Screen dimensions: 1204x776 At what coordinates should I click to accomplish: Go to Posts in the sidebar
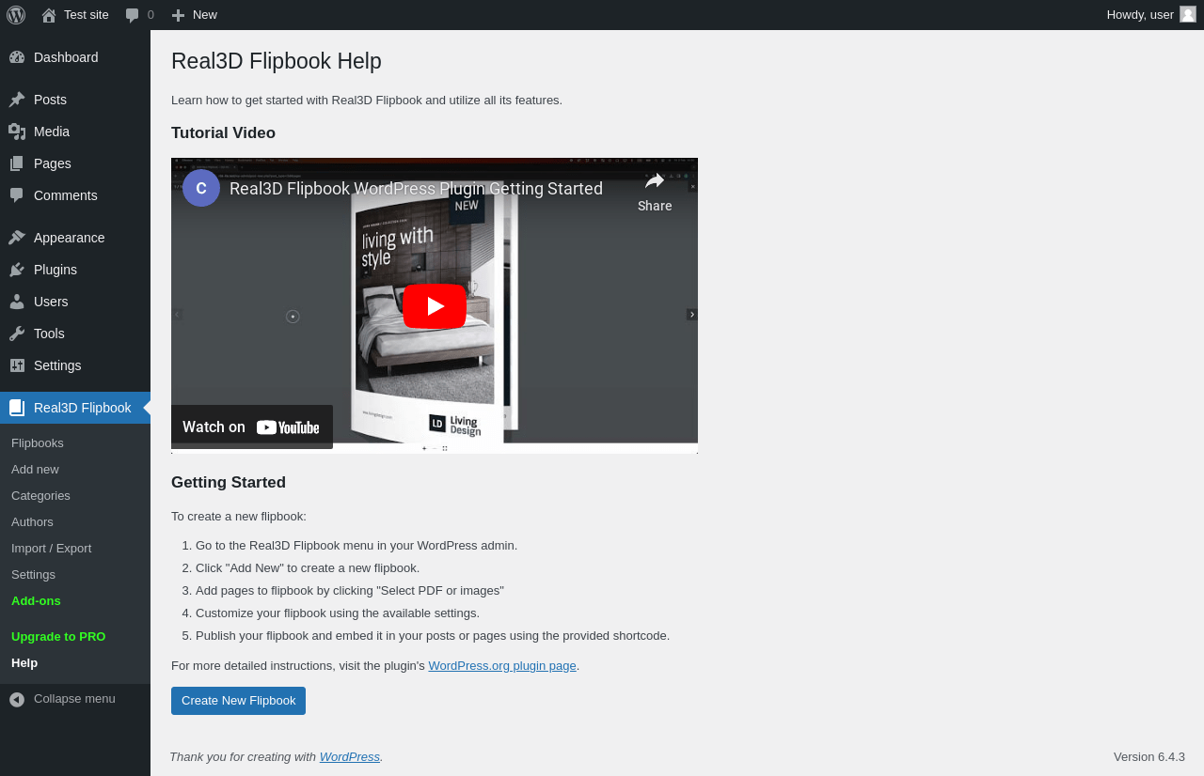coord(75,100)
